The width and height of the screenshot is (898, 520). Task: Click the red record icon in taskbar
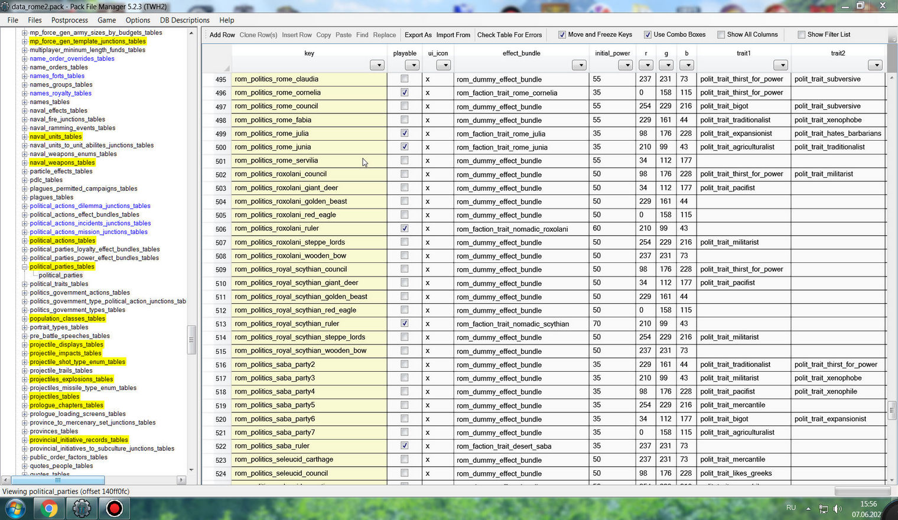pyautogui.click(x=115, y=508)
